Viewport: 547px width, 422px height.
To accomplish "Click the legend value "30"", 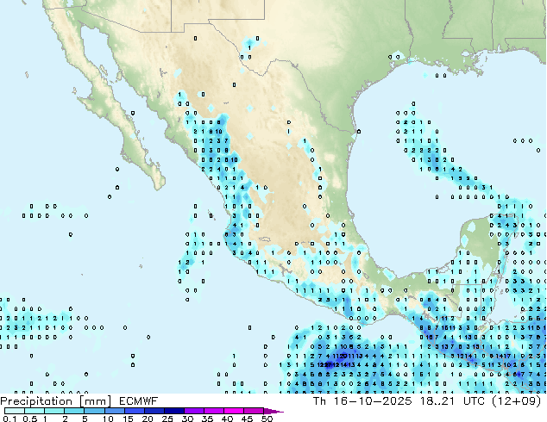I will pos(187,419).
